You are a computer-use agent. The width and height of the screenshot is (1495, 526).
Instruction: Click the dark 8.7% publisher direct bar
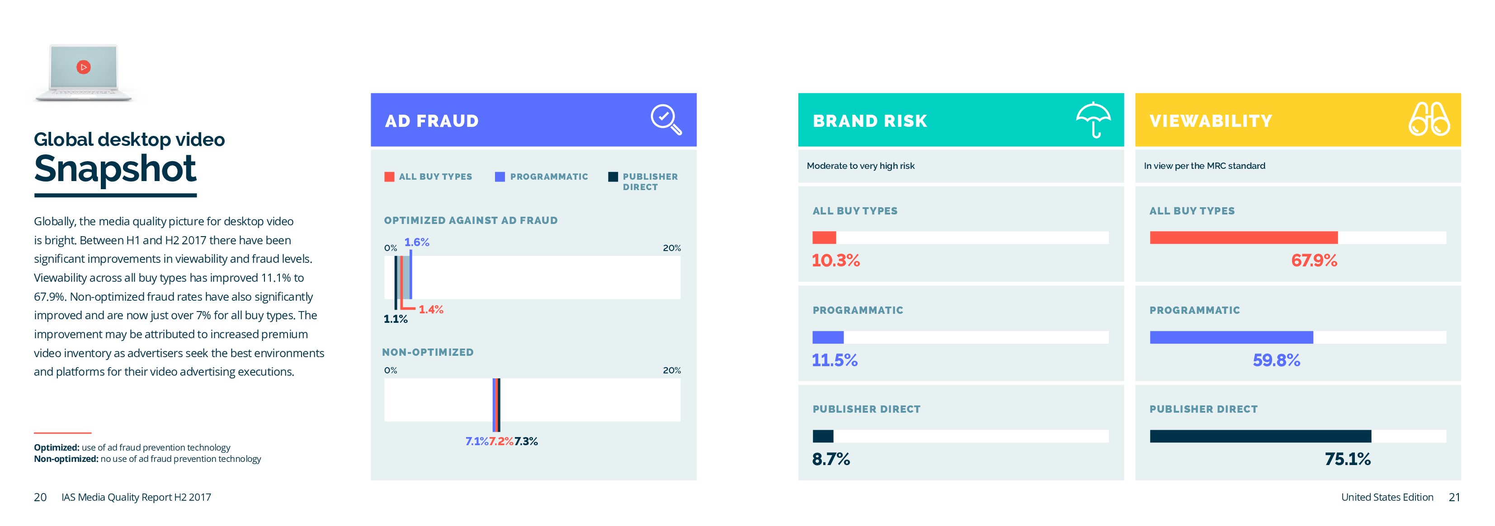click(823, 436)
